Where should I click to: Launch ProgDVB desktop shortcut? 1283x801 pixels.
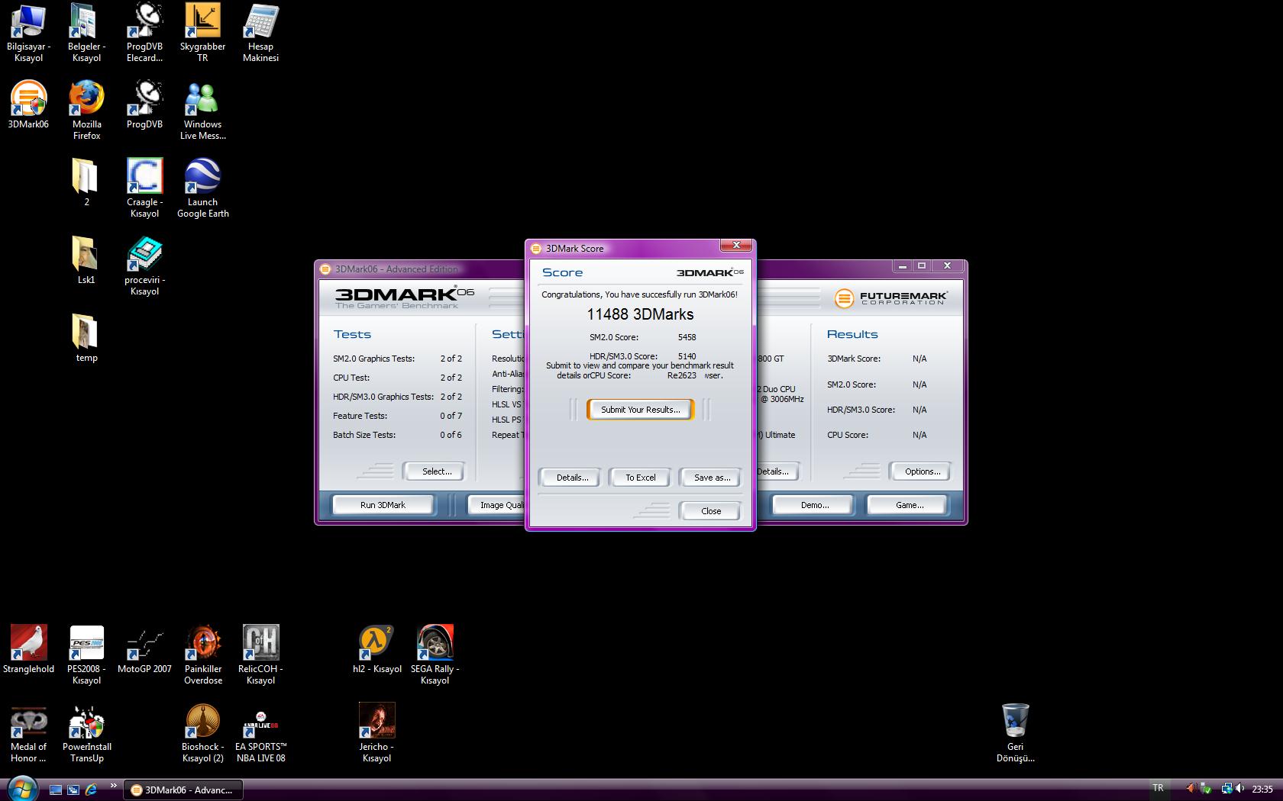(x=144, y=105)
